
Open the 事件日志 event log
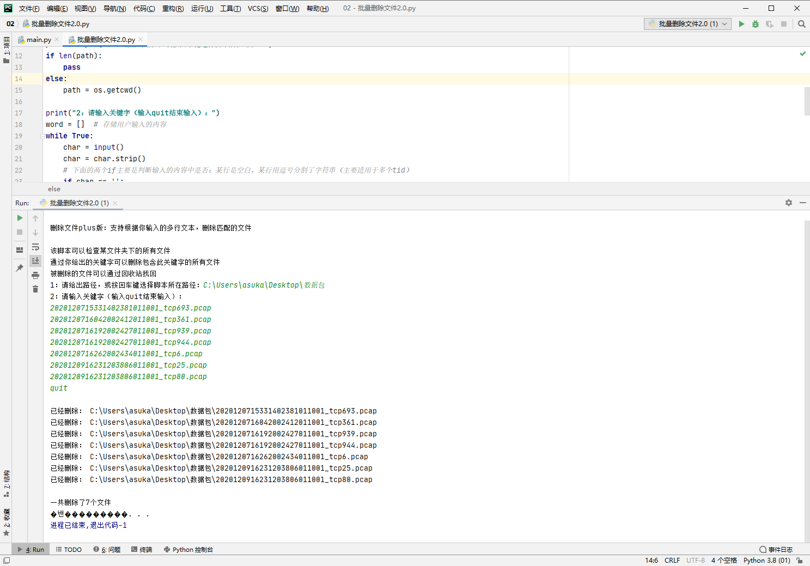[x=776, y=550]
